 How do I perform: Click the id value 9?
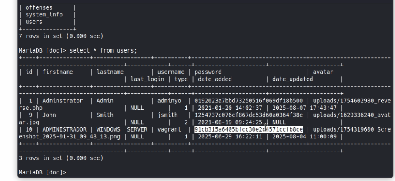(30, 115)
